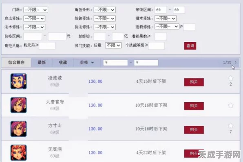
Task: Buy the 方寸山 character
Action: click(194, 130)
